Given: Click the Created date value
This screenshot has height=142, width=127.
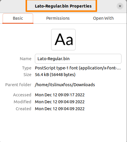Looking at the screenshot, I should [60, 109].
